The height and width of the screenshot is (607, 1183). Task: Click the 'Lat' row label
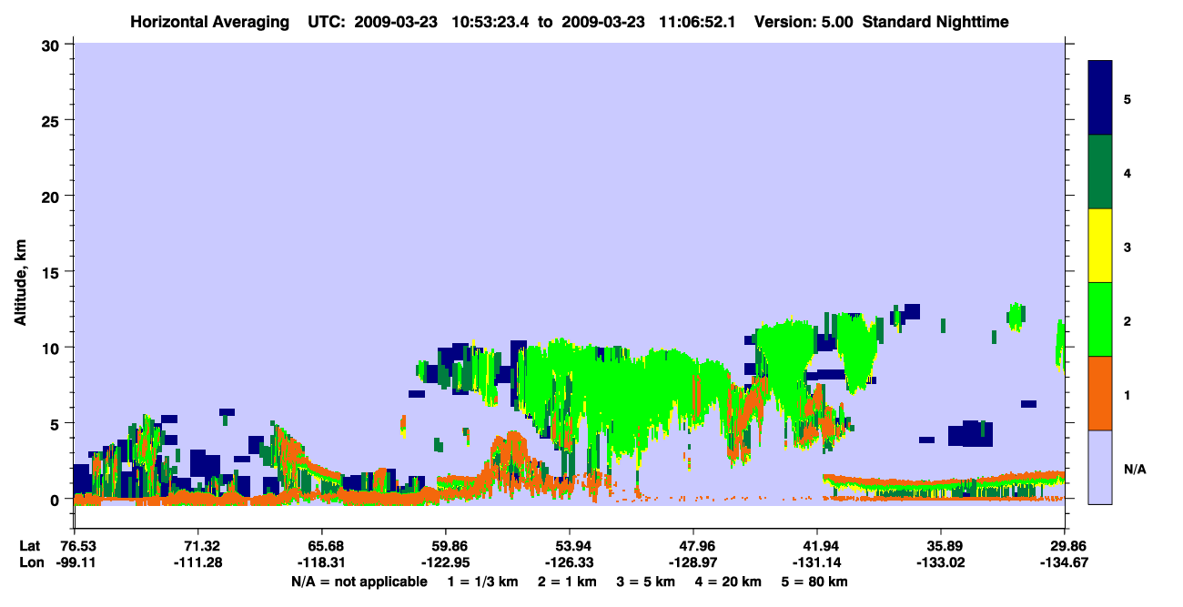coord(30,546)
